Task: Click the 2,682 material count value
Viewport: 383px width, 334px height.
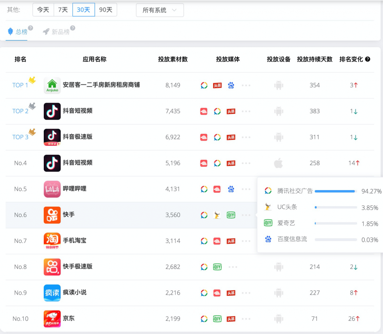Action: click(x=173, y=267)
